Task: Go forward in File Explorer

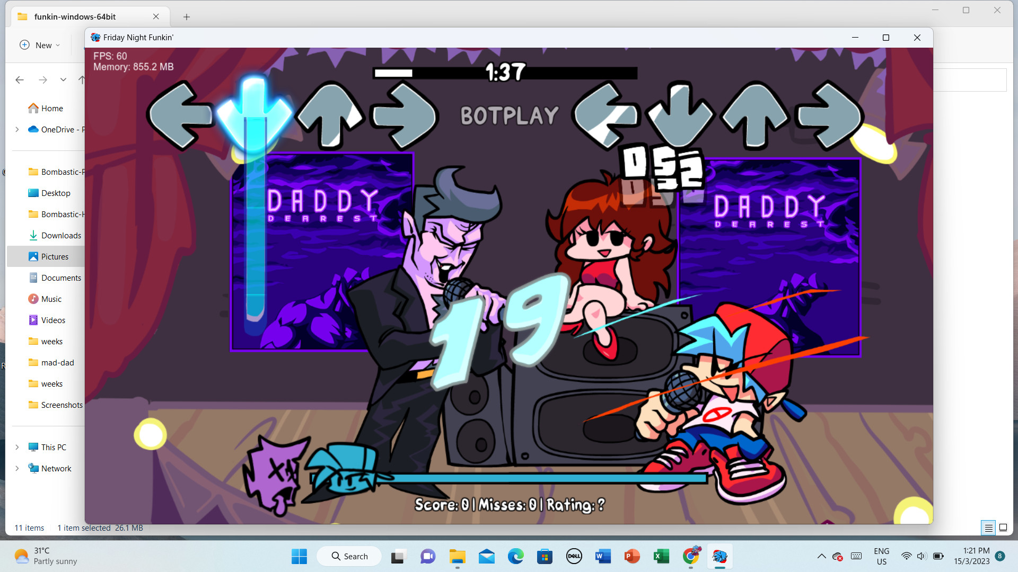Action: 43,79
